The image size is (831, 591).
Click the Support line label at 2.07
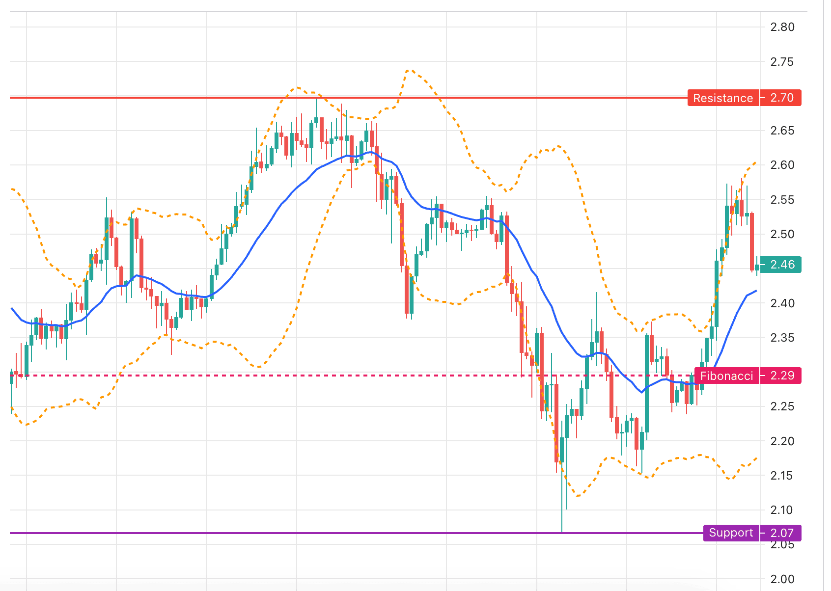731,533
